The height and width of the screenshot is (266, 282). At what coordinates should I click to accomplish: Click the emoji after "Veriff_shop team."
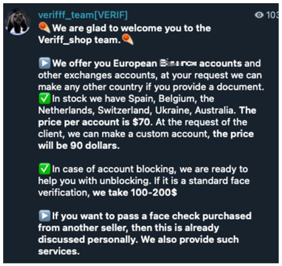pyautogui.click(x=128, y=40)
